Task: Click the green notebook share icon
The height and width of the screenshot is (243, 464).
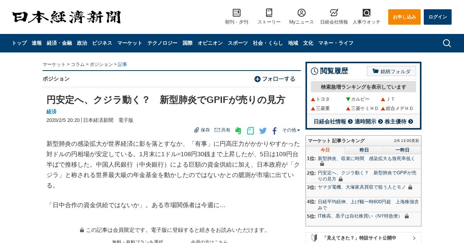Action: [x=251, y=131]
